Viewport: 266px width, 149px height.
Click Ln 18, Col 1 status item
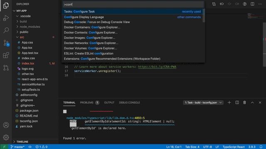click(x=174, y=147)
